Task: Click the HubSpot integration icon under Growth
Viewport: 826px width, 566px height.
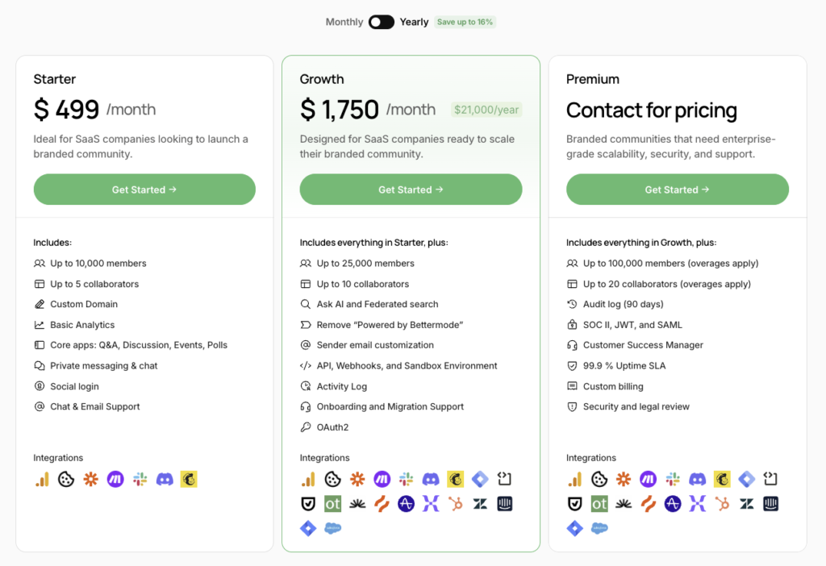Action: pyautogui.click(x=453, y=504)
